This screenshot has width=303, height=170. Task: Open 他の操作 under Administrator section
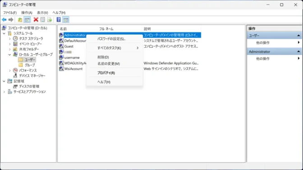262,58
